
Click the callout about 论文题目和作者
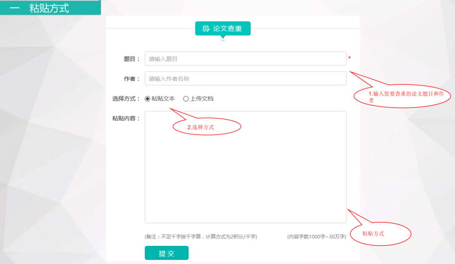(403, 97)
